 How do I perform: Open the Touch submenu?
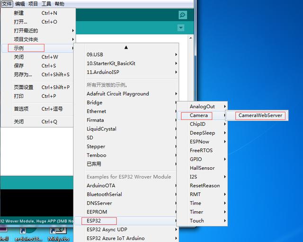point(202,221)
